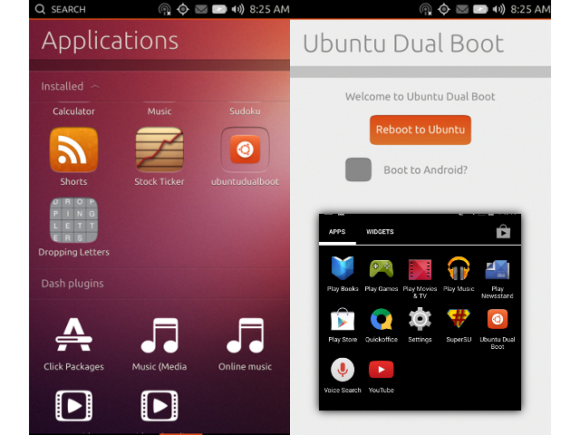Start Voice Search microphone app
This screenshot has height=435, width=580.
(x=343, y=370)
